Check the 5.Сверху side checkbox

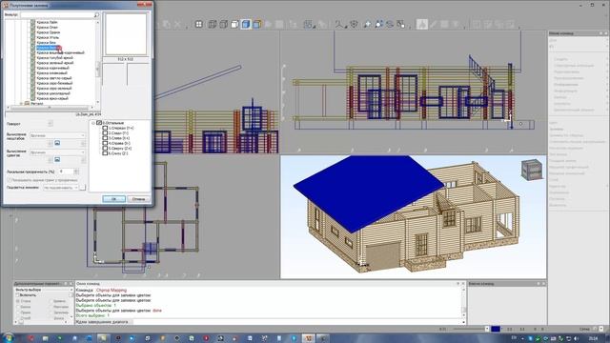click(x=105, y=149)
